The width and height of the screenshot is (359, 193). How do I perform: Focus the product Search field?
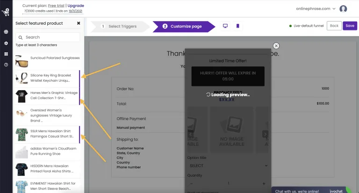click(48, 37)
